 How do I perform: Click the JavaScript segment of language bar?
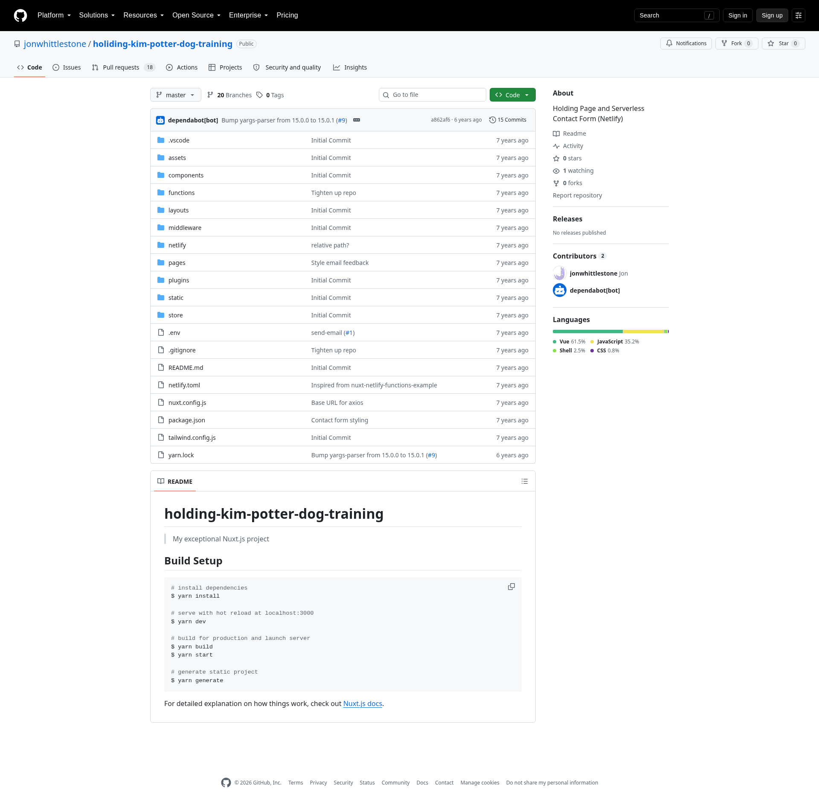[643, 331]
